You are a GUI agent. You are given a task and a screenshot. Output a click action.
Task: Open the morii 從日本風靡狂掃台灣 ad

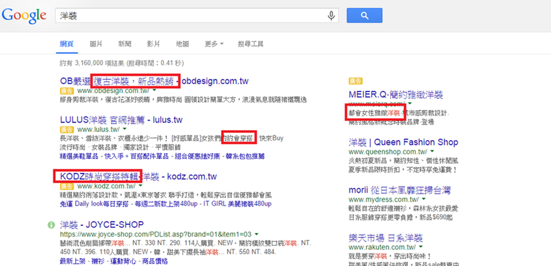400,190
